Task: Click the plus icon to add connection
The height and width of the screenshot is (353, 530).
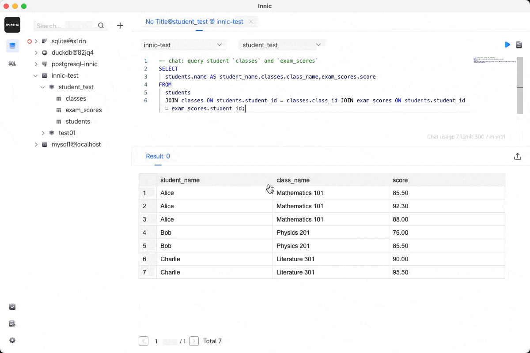Action: pyautogui.click(x=120, y=26)
